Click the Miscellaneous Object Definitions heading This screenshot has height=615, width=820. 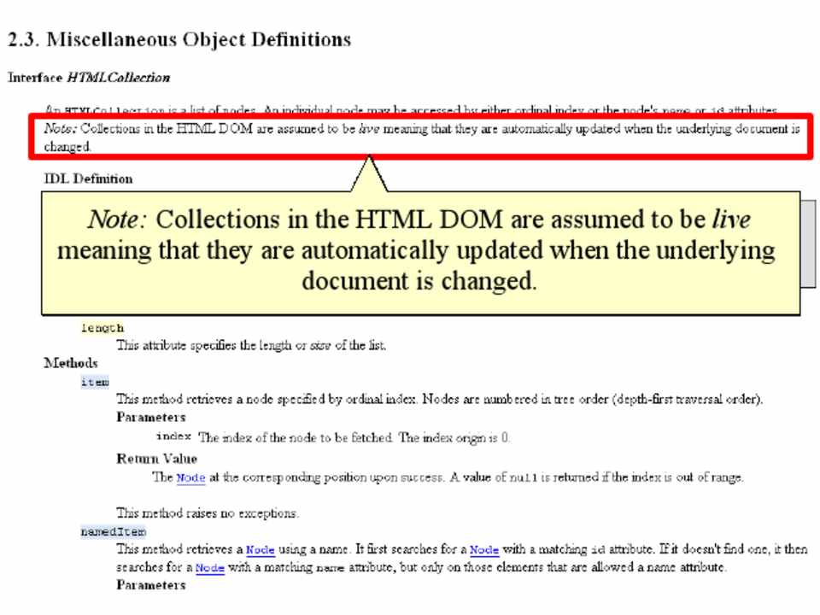[179, 40]
